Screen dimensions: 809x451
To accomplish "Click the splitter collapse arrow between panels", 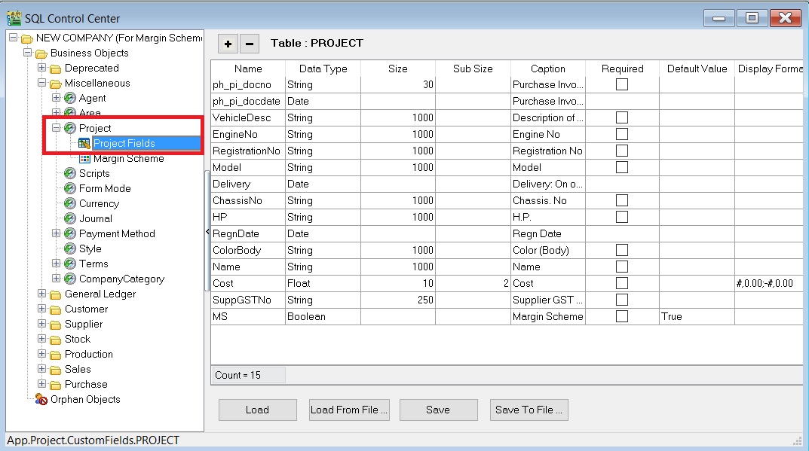I will click(x=207, y=233).
